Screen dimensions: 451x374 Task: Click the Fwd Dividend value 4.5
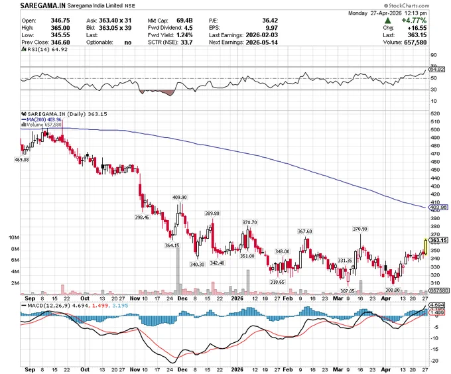coord(188,28)
